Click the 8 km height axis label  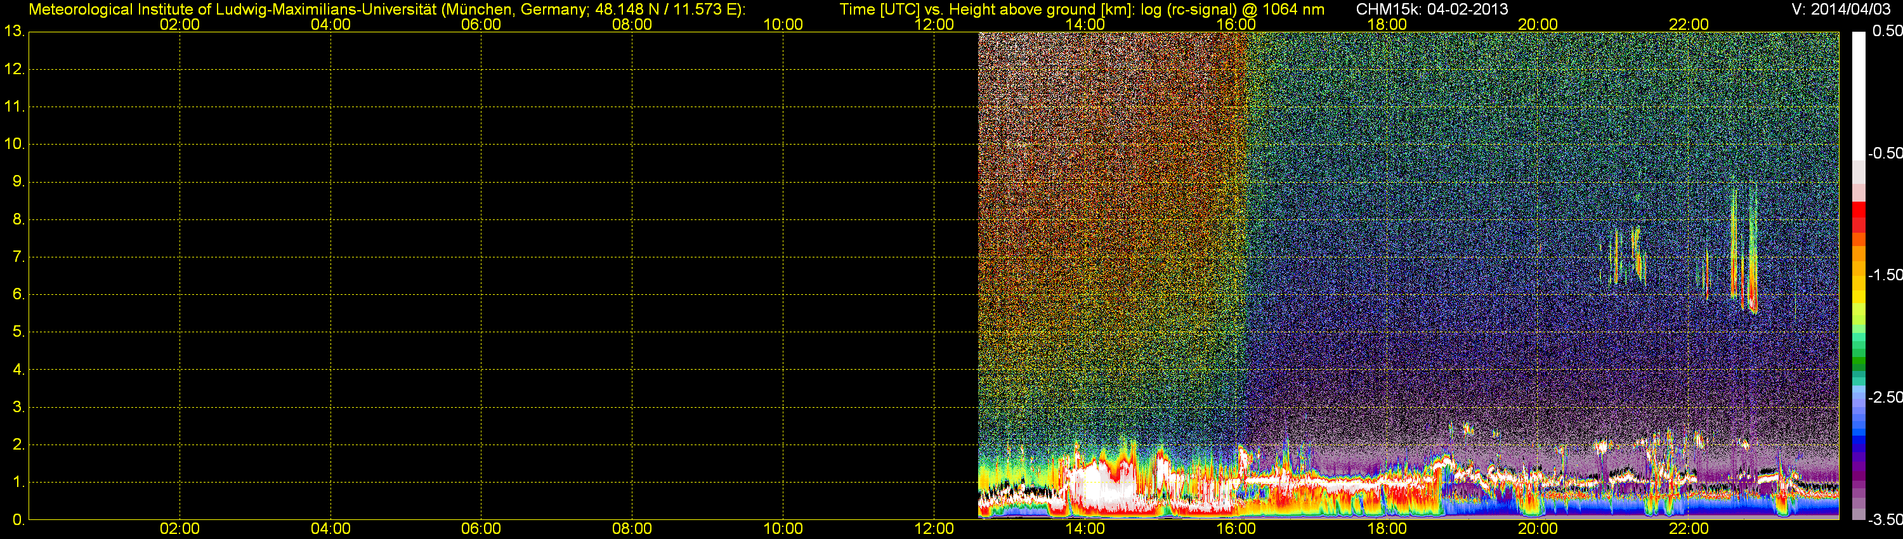click(18, 219)
